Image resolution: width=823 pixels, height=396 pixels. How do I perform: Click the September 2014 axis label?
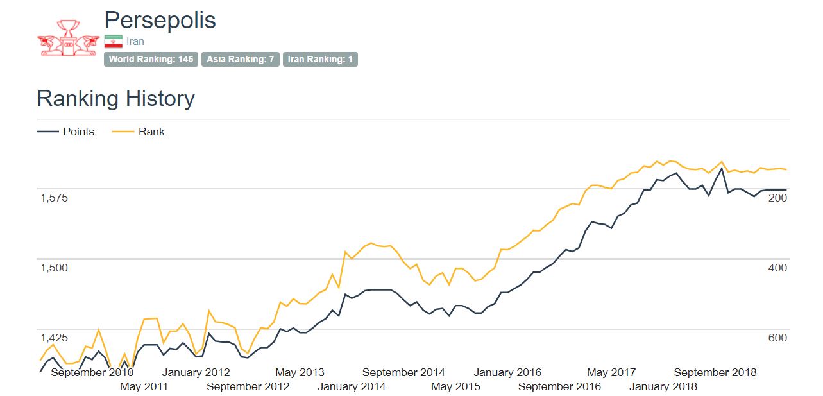[x=403, y=372]
